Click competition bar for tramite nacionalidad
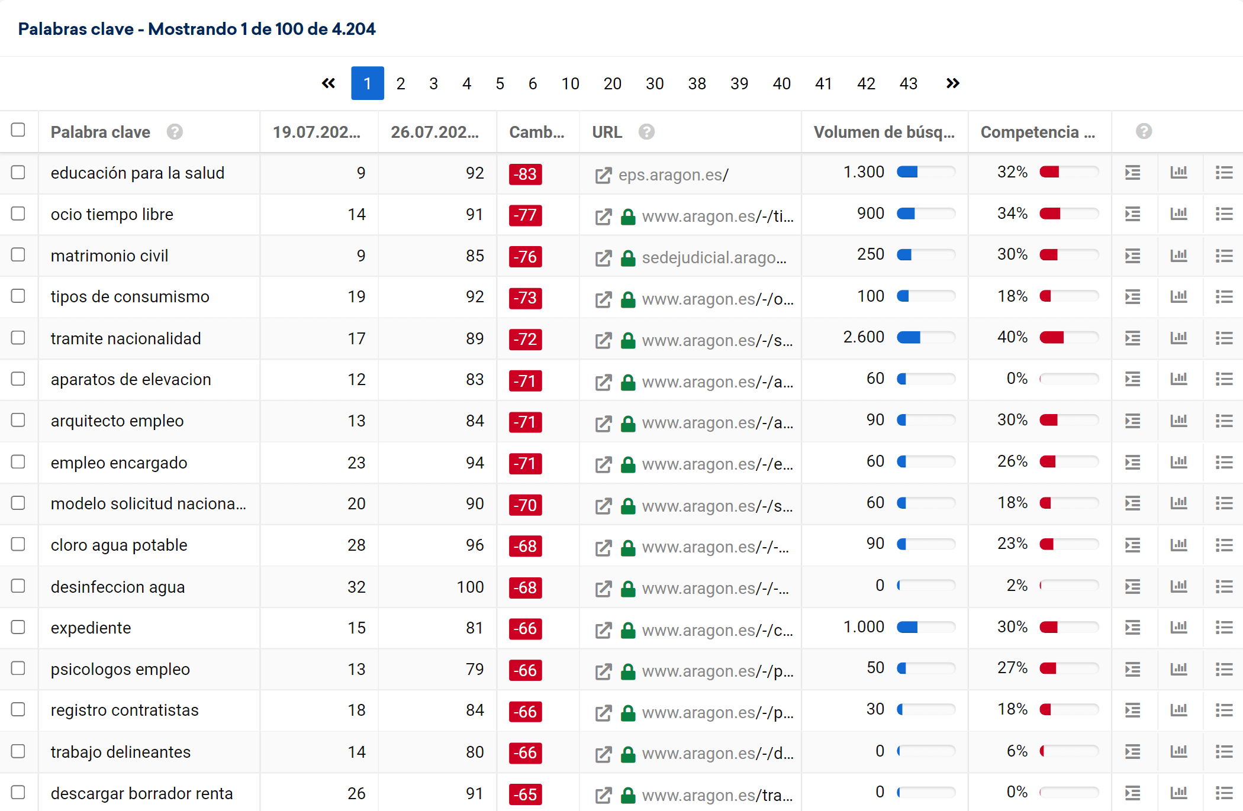Screen dimensions: 1243x811 [x=1069, y=338]
